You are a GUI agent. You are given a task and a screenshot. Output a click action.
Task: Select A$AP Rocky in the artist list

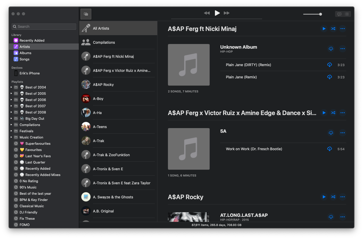click(x=118, y=85)
